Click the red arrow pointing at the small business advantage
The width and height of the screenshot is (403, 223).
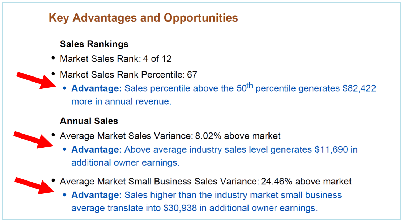[33, 185]
